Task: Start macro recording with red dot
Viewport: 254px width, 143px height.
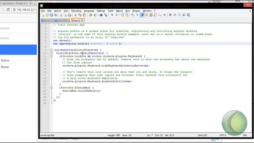Action: point(170,15)
